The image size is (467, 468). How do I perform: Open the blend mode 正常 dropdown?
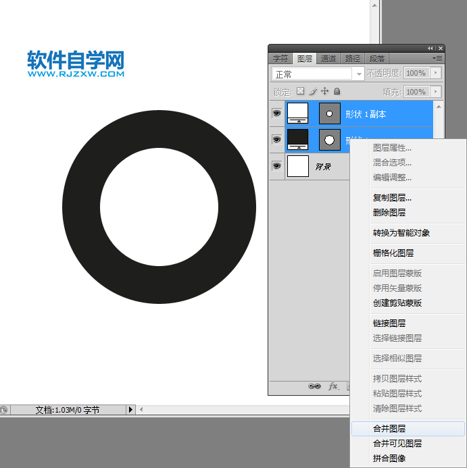point(318,74)
